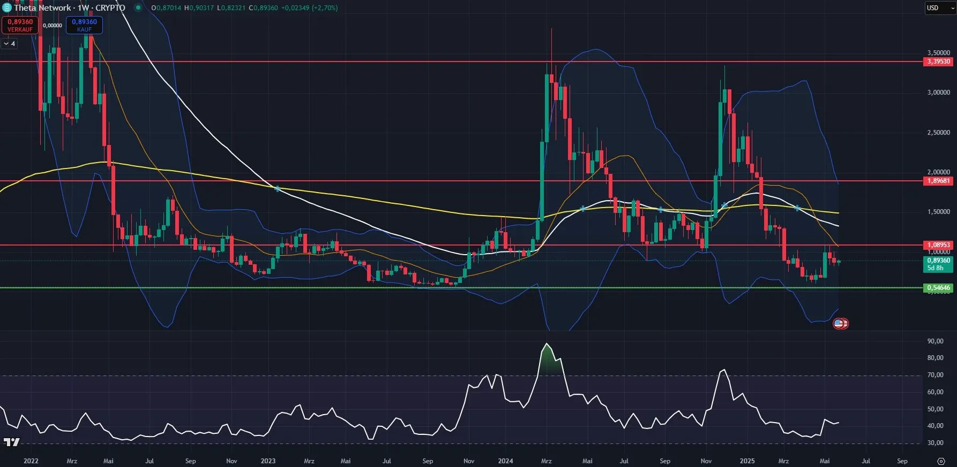957x467 pixels.
Task: Click the close value C0,89360
Action: (x=263, y=8)
